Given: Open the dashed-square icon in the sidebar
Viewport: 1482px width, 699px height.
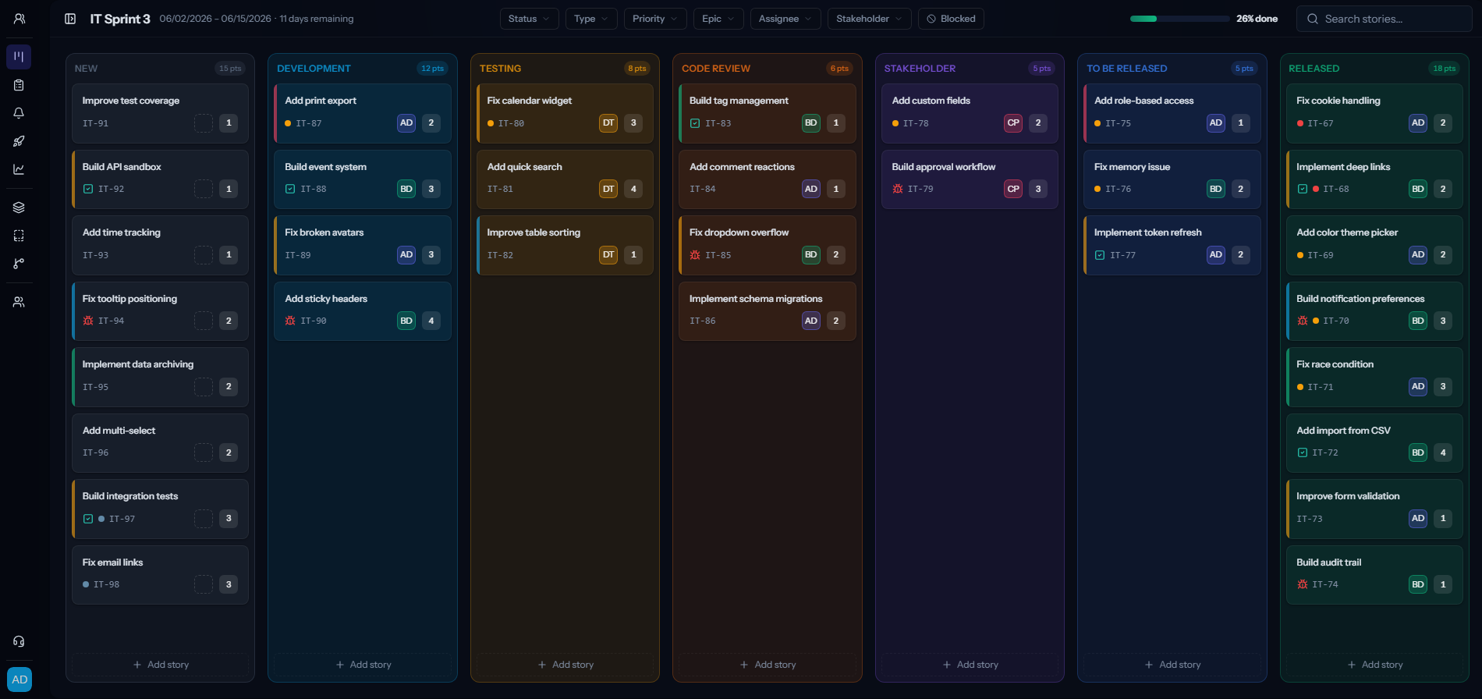Looking at the screenshot, I should [x=19, y=236].
